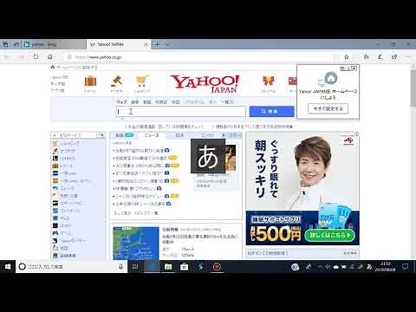Close the homepage popup via 閉じる
Screen dimensions: 416x312
tap(348, 68)
